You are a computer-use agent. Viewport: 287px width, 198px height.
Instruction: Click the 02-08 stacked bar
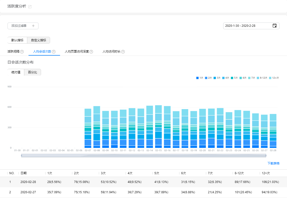pos(97,127)
